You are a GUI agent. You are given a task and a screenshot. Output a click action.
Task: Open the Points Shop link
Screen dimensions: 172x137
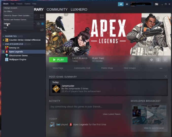pos(107,68)
